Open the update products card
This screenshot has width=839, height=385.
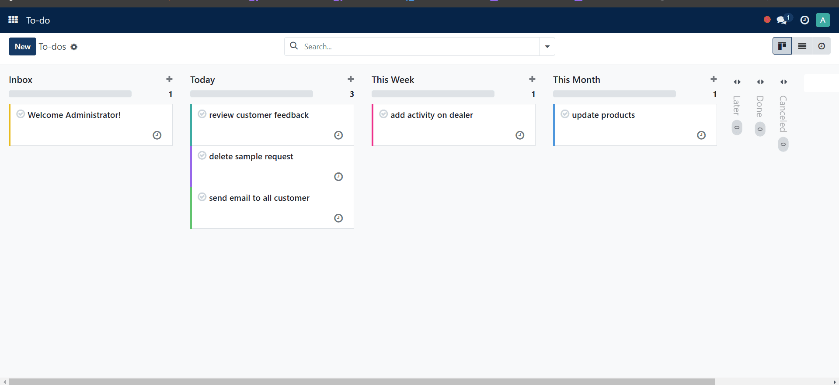pos(635,125)
